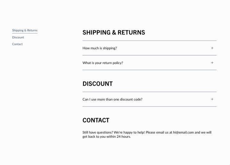
Task: Expand 'What is your return policy?' question text
Action: pyautogui.click(x=103, y=63)
